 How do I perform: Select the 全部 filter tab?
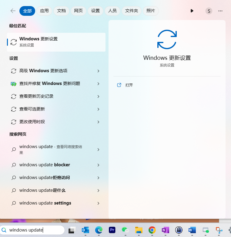27,11
